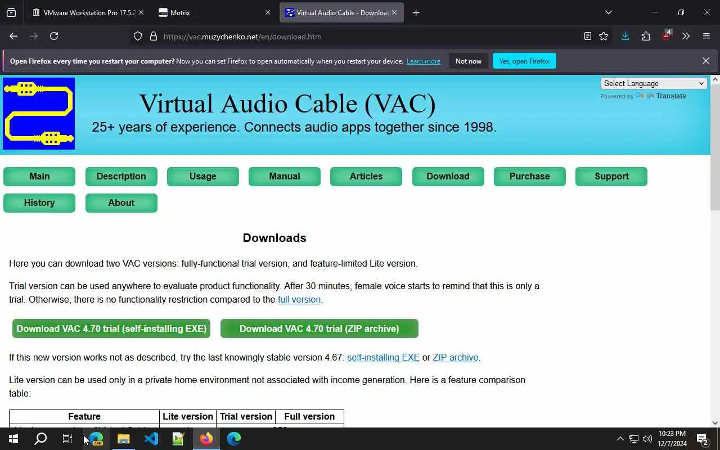Viewport: 720px width, 450px height.
Task: Click the tracking protection shield icon
Action: click(138, 37)
